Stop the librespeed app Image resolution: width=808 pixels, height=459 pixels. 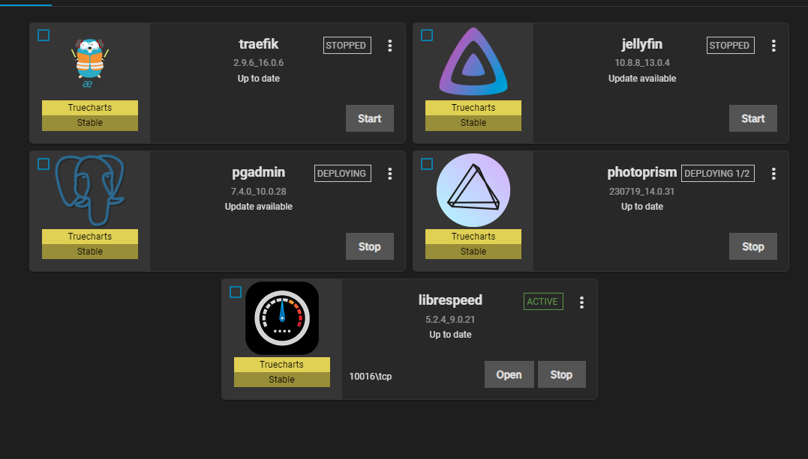pos(562,374)
